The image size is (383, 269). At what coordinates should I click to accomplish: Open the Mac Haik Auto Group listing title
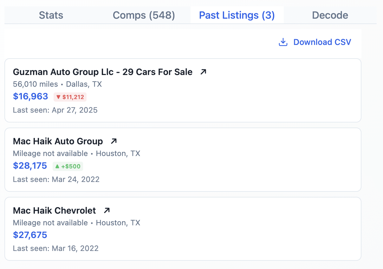[x=58, y=141]
